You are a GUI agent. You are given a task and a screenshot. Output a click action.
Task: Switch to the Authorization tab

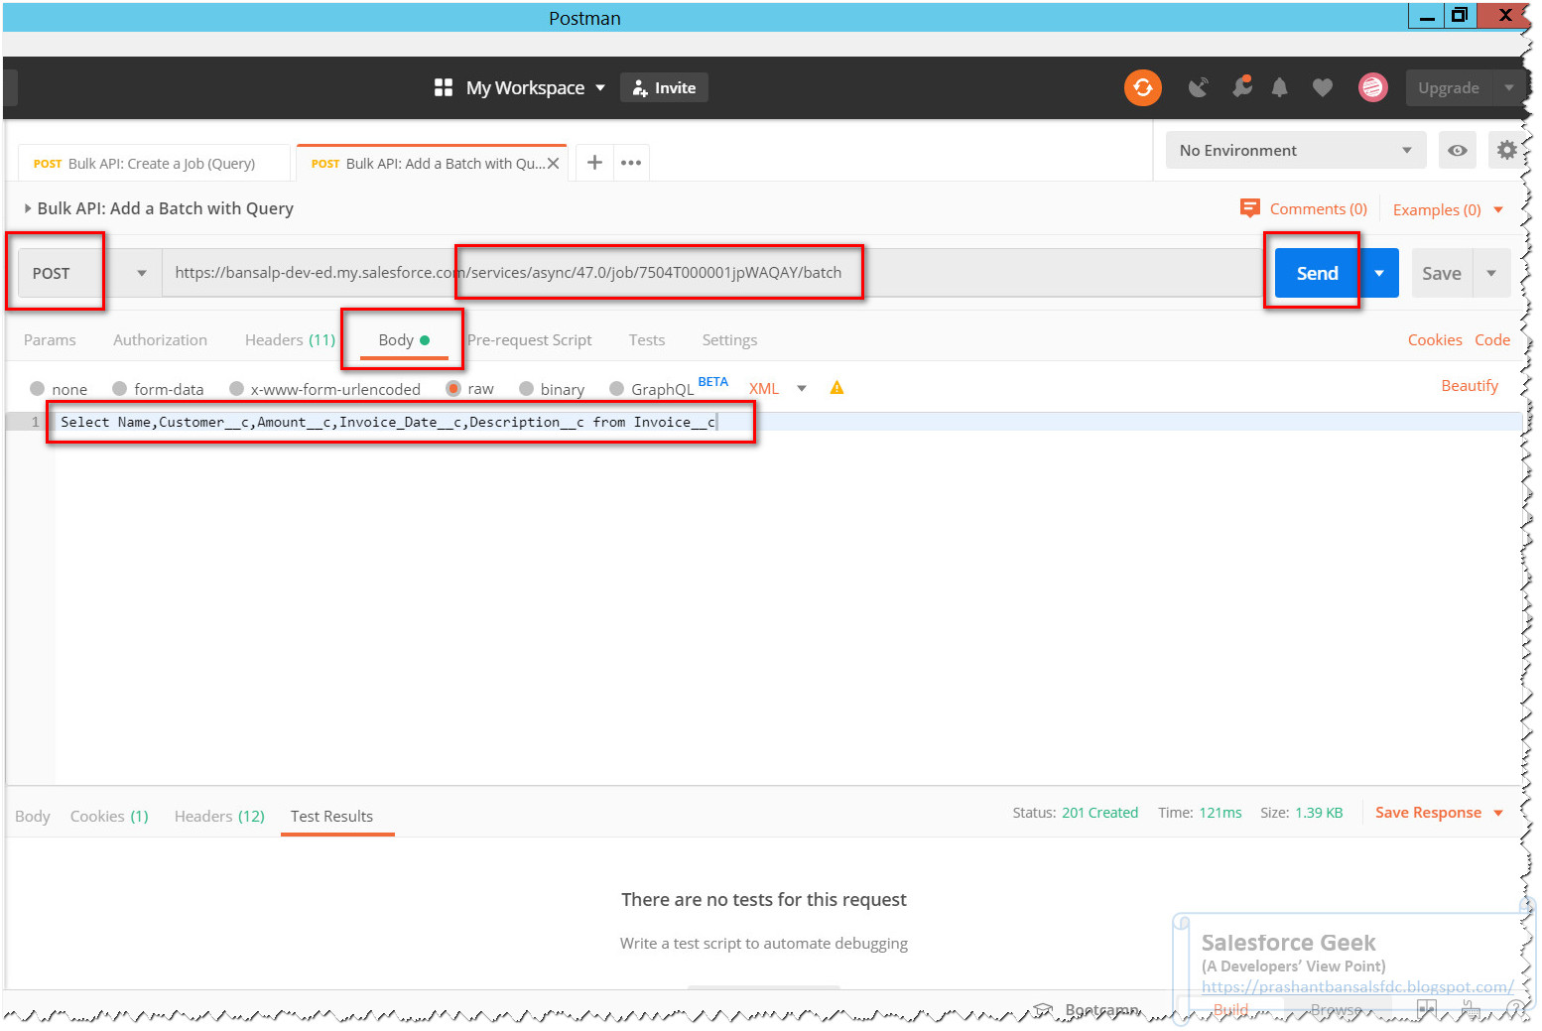(x=160, y=339)
